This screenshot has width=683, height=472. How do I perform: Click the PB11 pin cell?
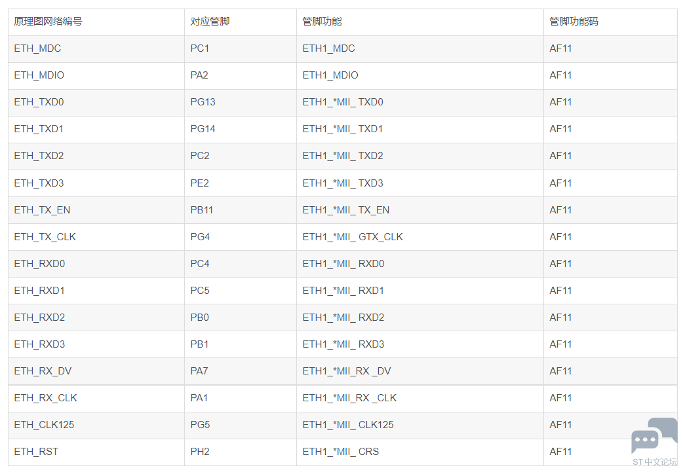coord(241,210)
